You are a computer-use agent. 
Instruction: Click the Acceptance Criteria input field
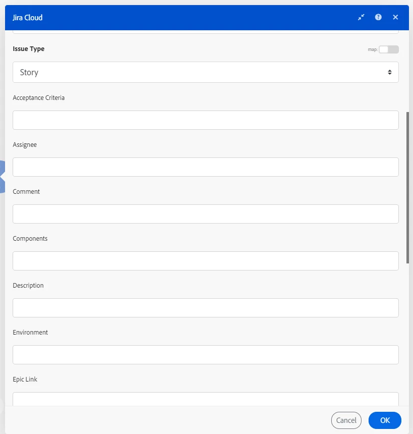pyautogui.click(x=205, y=120)
